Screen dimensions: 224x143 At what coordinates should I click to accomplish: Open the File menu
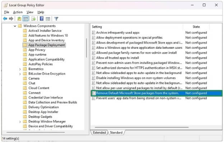[6, 12]
